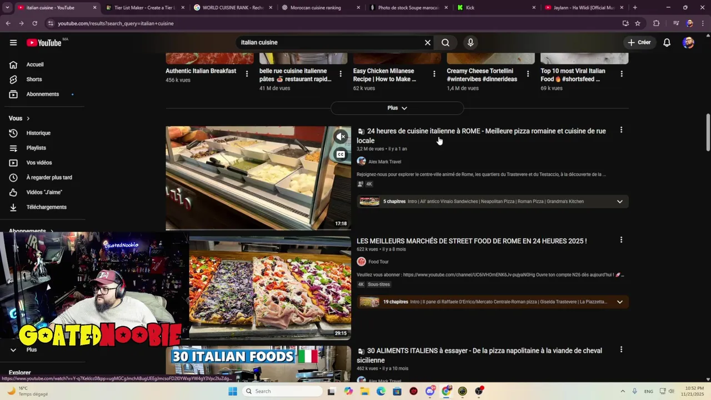Toggle subtitles on the preview thumbnail

pos(341,154)
